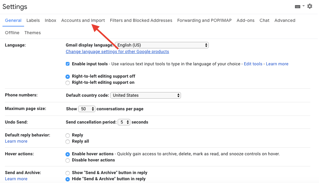Open Accounts and Import tab
The image size is (319, 183).
tap(83, 21)
